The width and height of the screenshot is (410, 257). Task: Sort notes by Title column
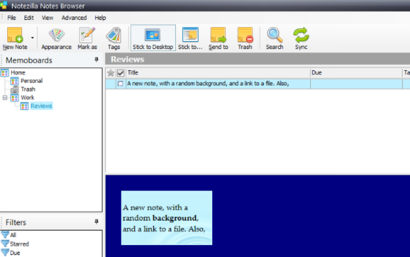218,73
